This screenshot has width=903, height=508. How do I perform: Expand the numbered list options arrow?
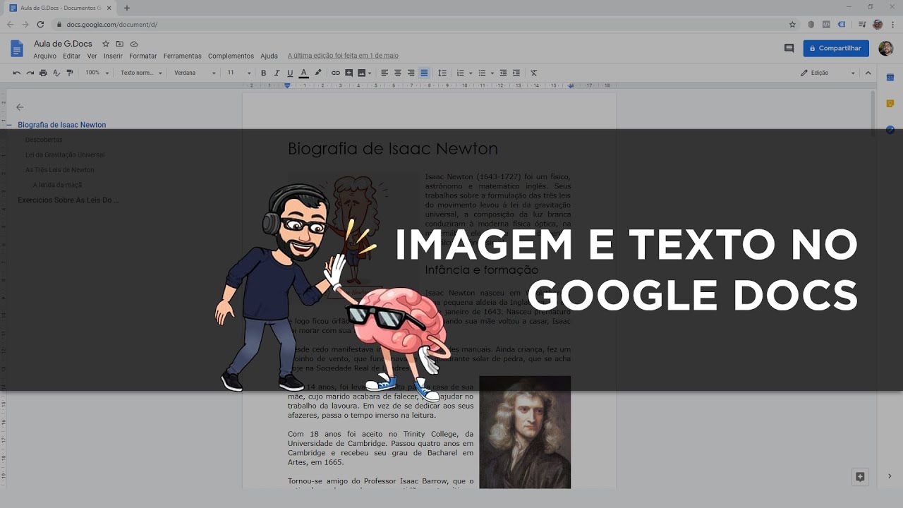pos(471,73)
